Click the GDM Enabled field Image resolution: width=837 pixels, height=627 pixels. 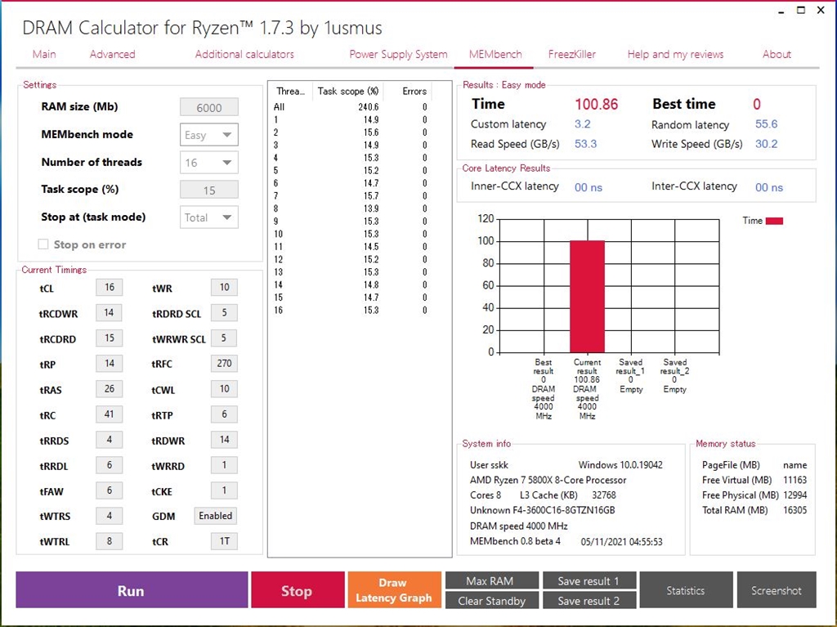click(x=216, y=515)
